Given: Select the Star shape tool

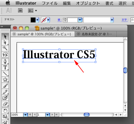Looking at the screenshot, I should click(x=5, y=80).
